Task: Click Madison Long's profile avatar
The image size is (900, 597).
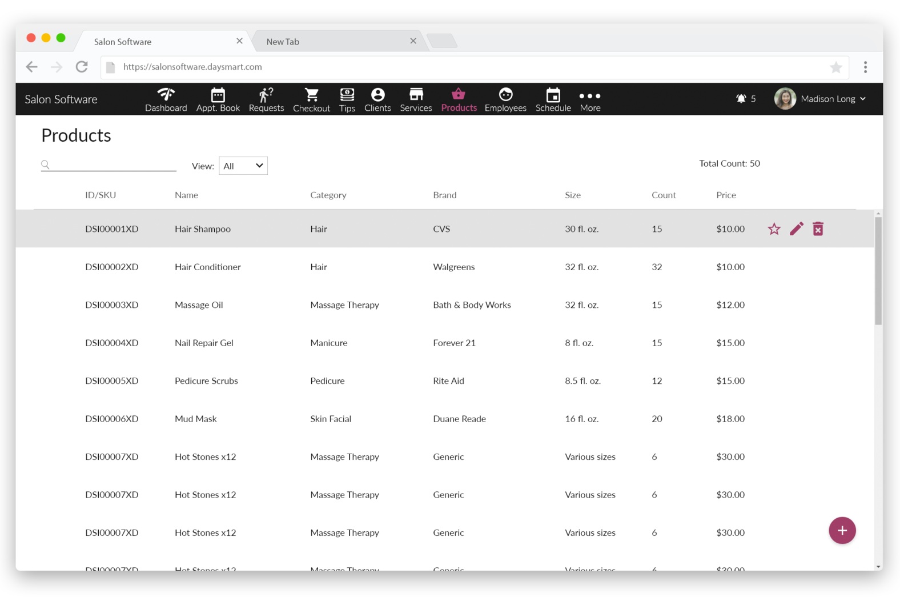Action: [785, 99]
